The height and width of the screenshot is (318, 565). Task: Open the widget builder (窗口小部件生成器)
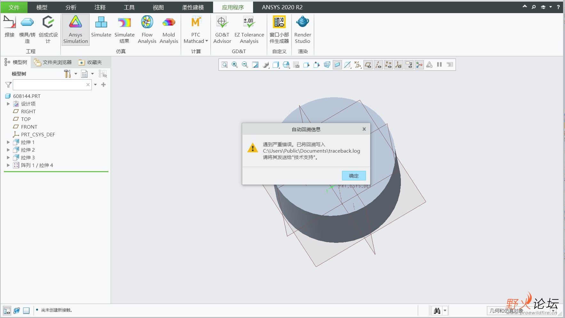click(279, 30)
